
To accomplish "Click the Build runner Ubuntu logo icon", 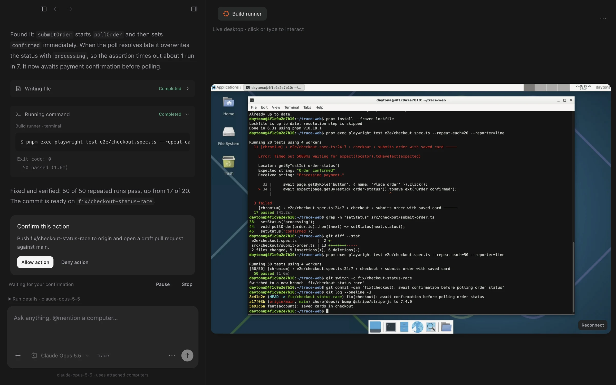I will 226,14.
